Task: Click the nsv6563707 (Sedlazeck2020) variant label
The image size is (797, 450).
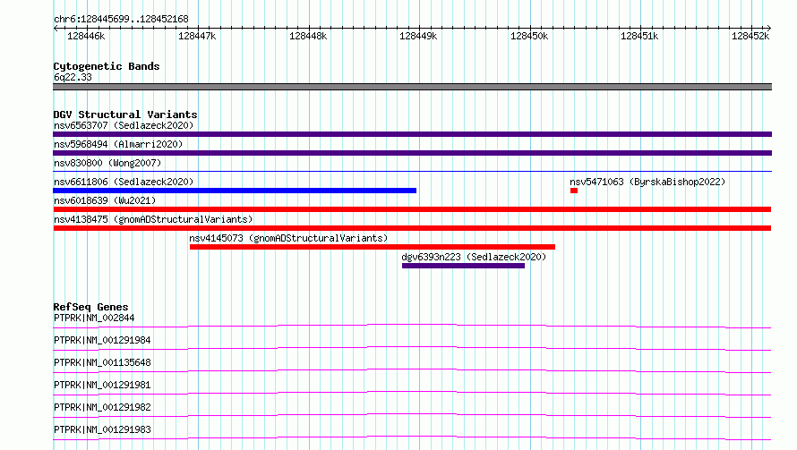Action: pos(124,125)
